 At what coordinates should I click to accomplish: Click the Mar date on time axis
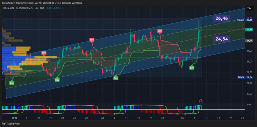[182, 118]
